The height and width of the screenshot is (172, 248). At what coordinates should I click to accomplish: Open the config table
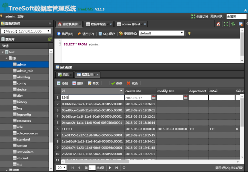(x=24, y=83)
